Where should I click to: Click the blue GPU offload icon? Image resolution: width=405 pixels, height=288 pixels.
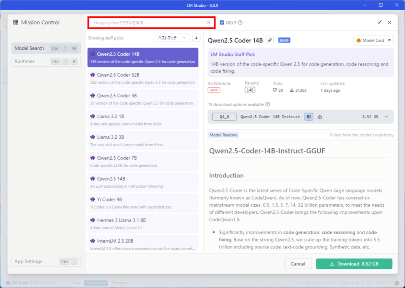tap(308, 117)
